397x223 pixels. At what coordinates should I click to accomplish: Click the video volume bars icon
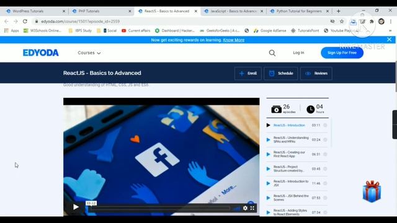237,208
